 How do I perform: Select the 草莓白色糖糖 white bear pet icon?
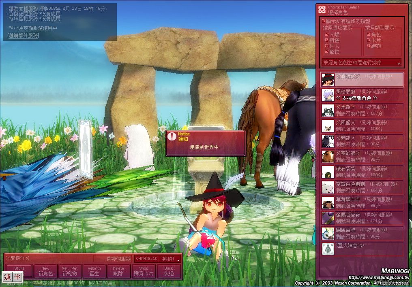click(328, 187)
